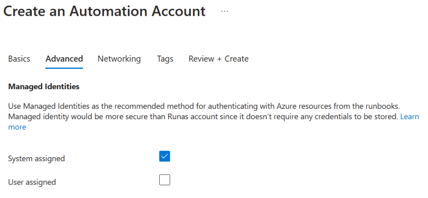
Task: Enable the User assigned identity checkbox
Action: pos(165,180)
